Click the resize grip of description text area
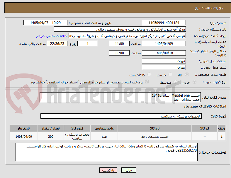 tap(41, 101)
